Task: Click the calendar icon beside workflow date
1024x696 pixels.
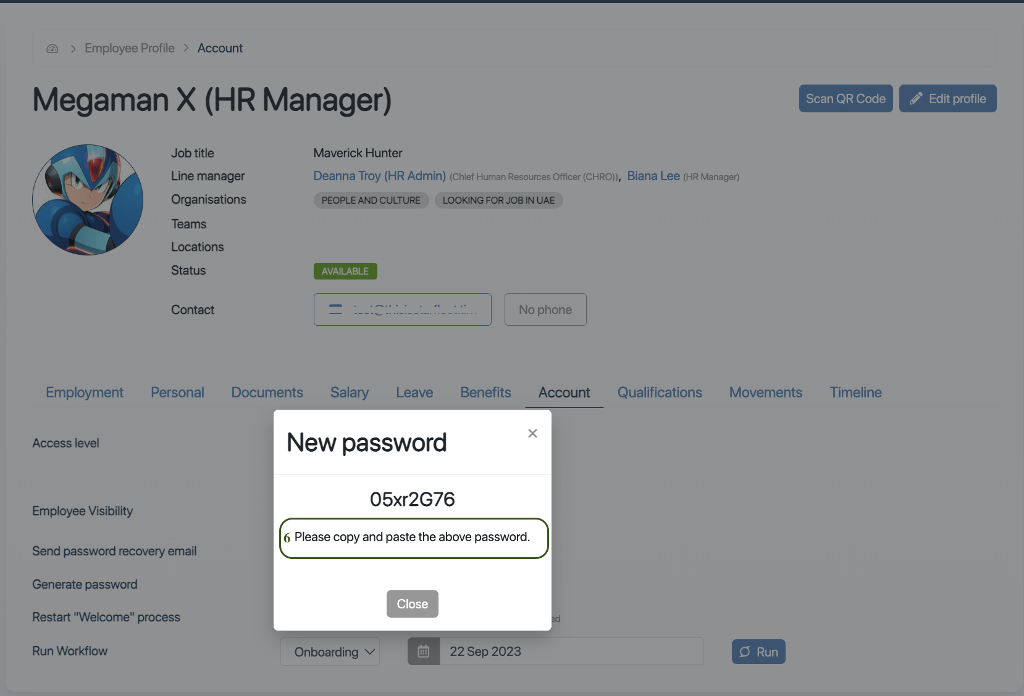Action: (424, 652)
